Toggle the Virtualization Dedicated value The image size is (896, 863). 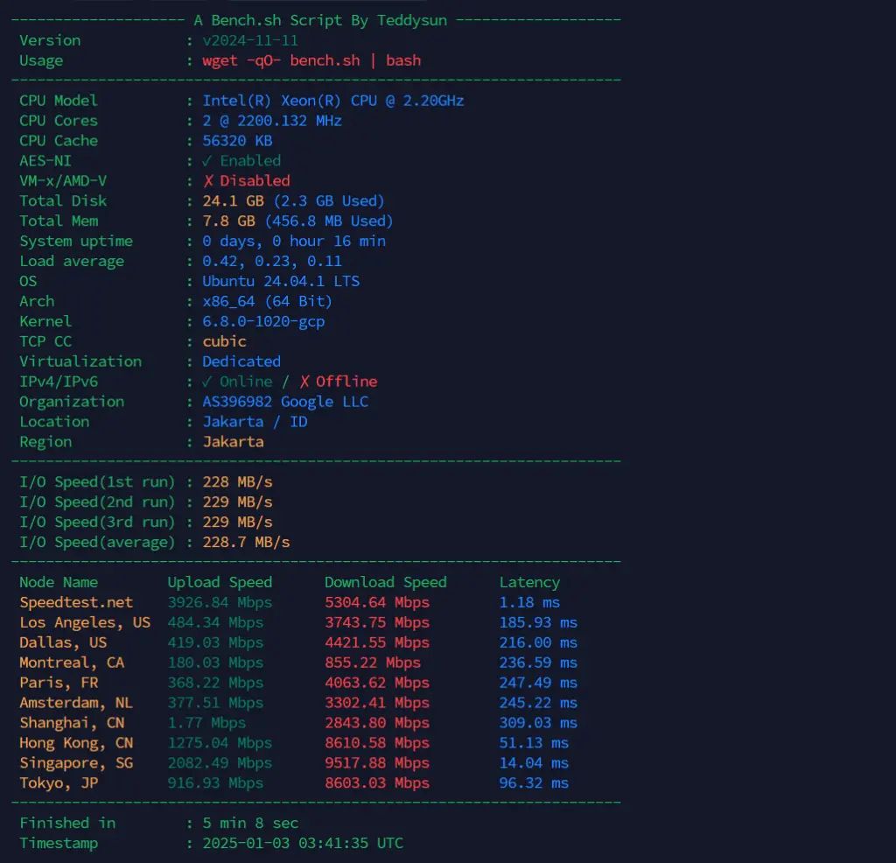241,361
